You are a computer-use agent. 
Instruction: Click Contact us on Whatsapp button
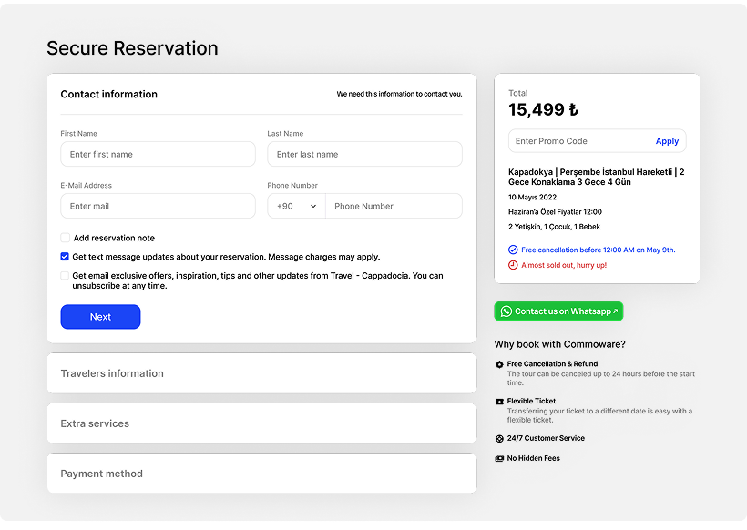[558, 311]
